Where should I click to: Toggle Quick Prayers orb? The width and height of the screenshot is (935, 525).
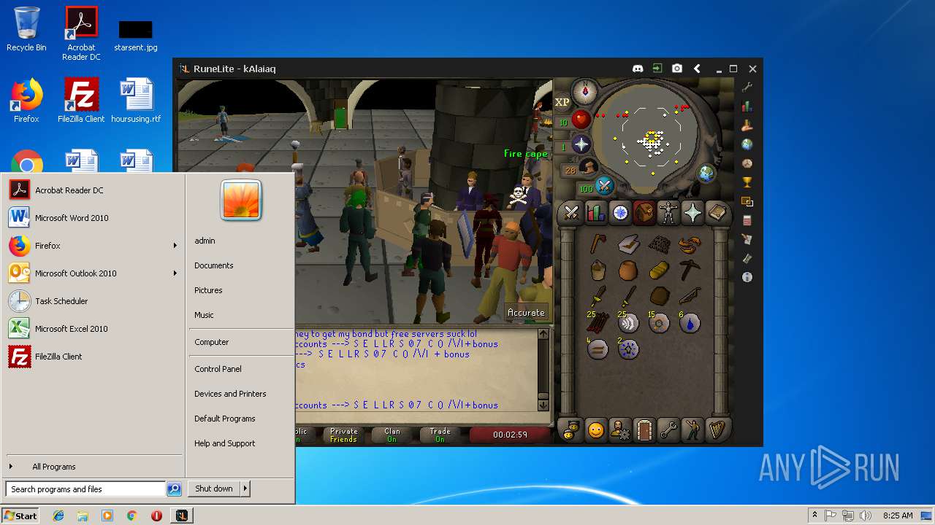(x=581, y=144)
